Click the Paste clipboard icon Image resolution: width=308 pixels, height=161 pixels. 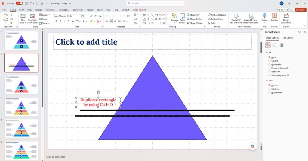(x=6, y=16)
